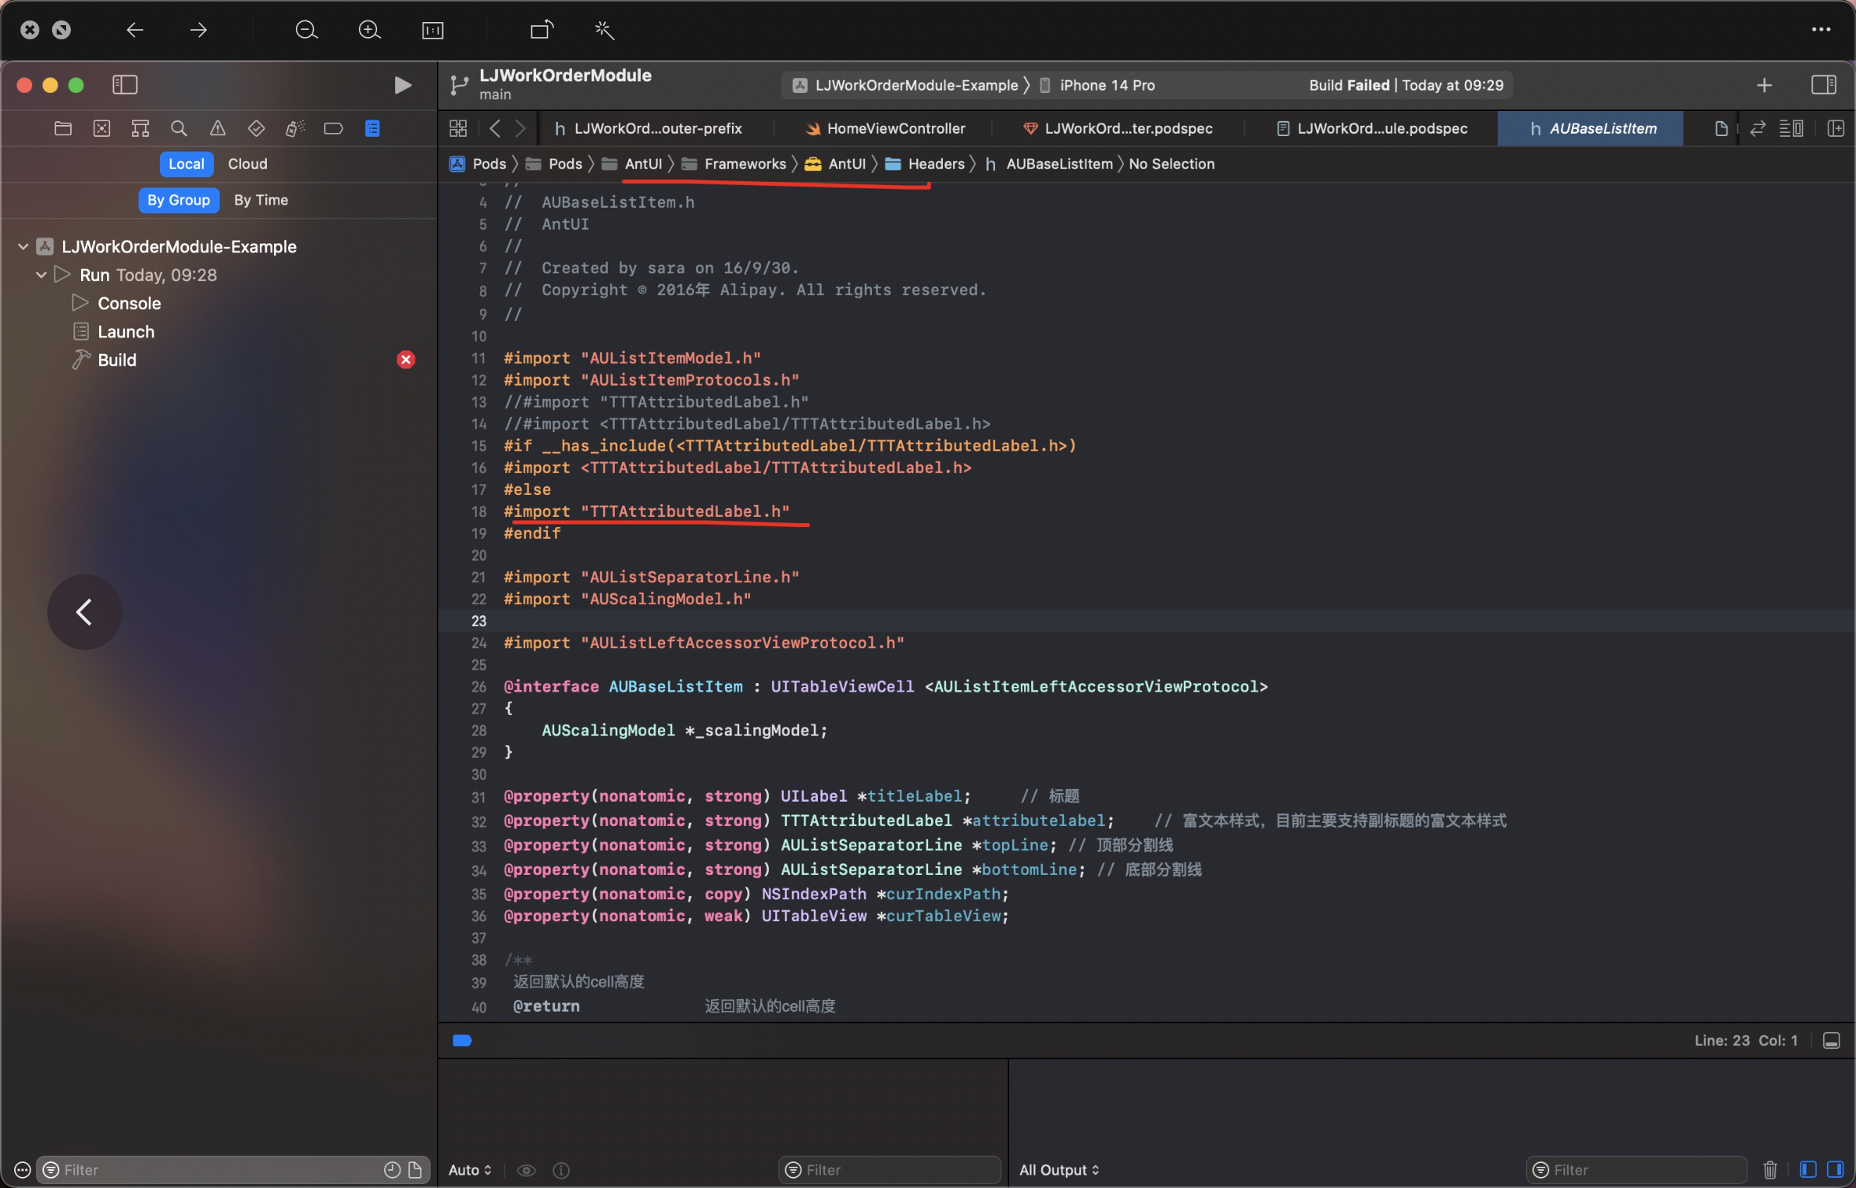Open the Auto variables view menu

(470, 1170)
